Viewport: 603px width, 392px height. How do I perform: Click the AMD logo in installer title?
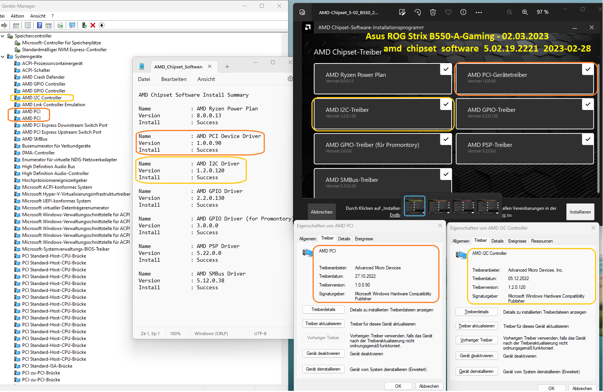point(308,27)
